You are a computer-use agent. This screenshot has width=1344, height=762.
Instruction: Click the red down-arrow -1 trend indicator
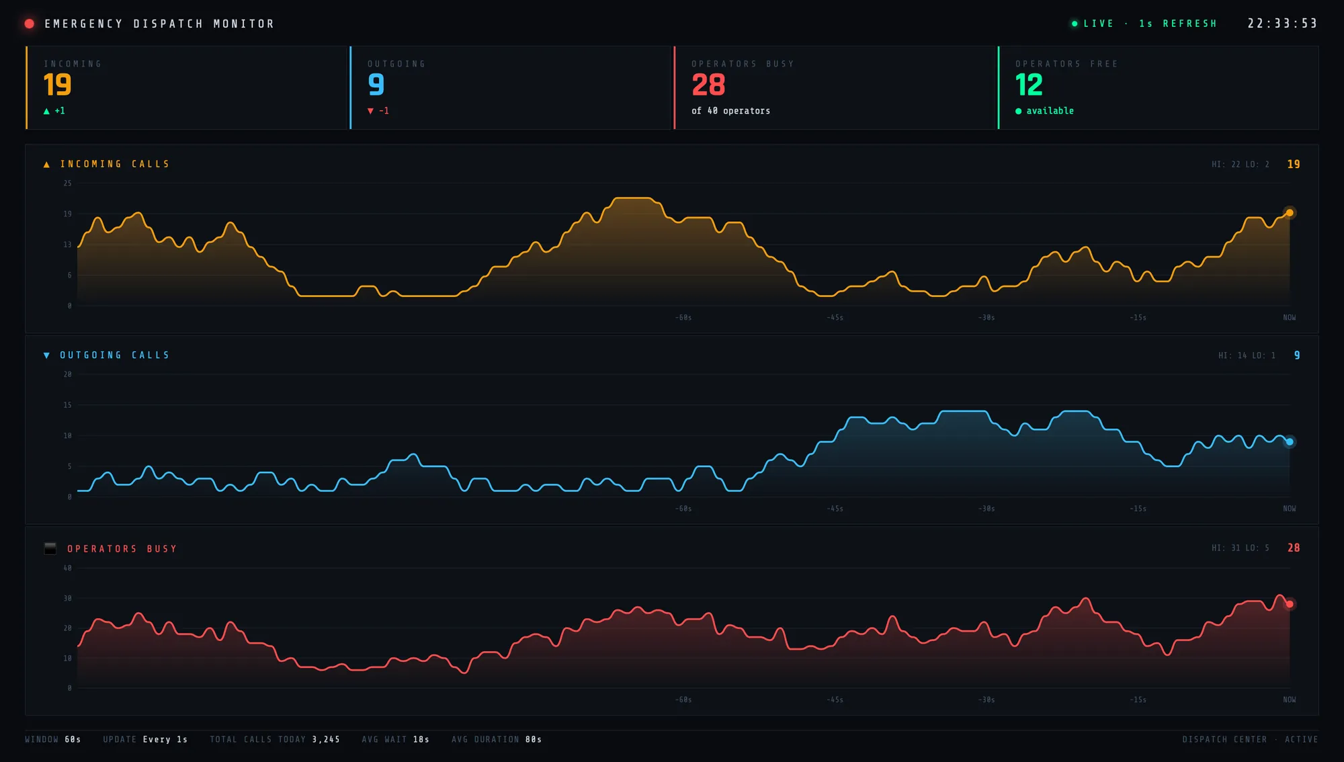pos(378,111)
